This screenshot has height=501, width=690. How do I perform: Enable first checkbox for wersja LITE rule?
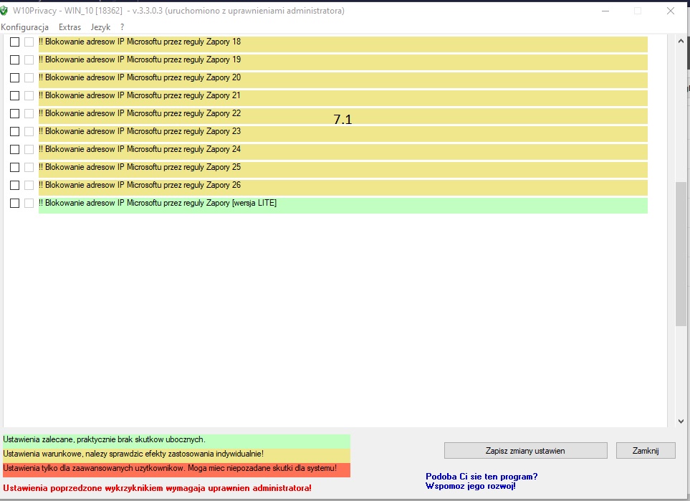[x=14, y=204]
